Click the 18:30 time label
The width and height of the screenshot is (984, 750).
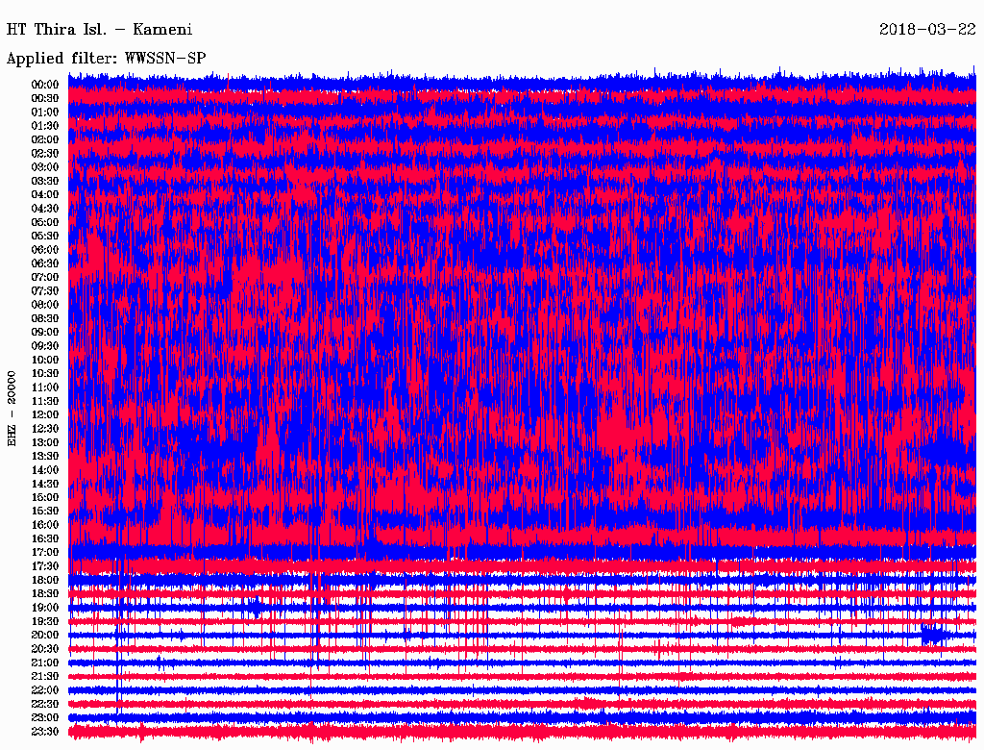click(x=45, y=593)
